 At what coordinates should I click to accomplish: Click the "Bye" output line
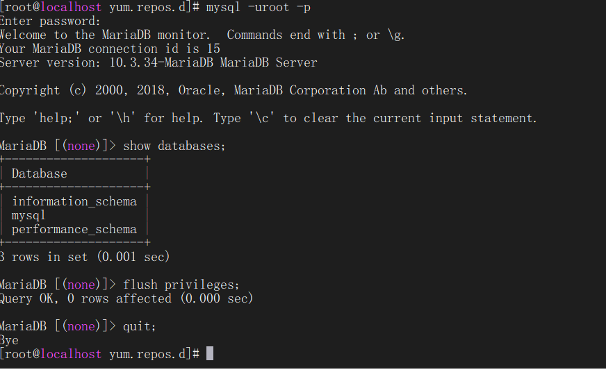coord(10,340)
